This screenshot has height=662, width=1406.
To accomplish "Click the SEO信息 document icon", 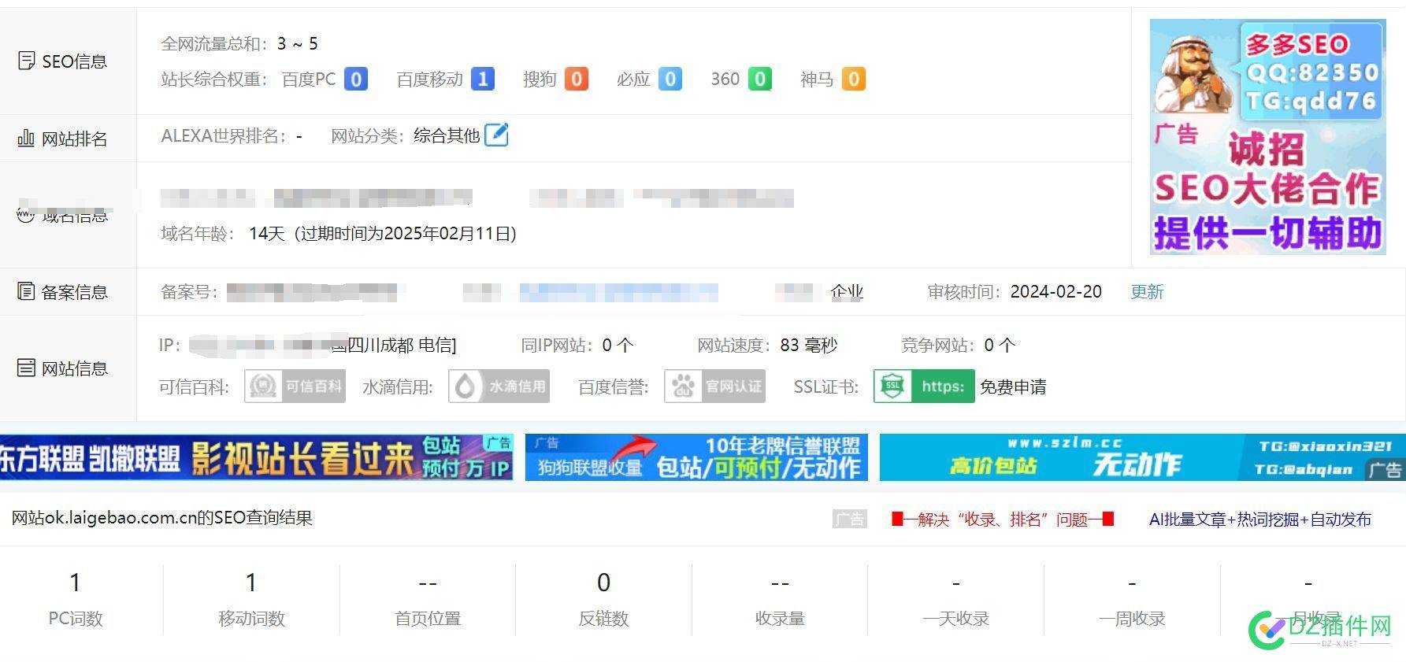I will pyautogui.click(x=26, y=61).
